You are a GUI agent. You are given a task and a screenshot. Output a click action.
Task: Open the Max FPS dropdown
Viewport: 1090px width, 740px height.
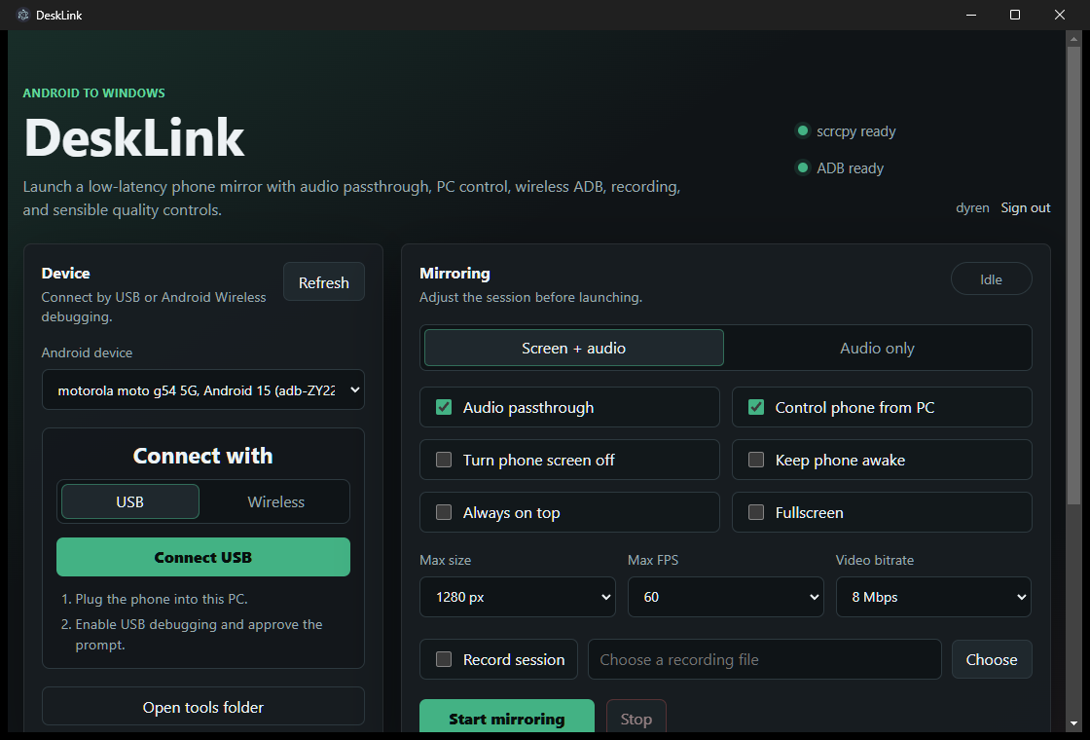(726, 597)
